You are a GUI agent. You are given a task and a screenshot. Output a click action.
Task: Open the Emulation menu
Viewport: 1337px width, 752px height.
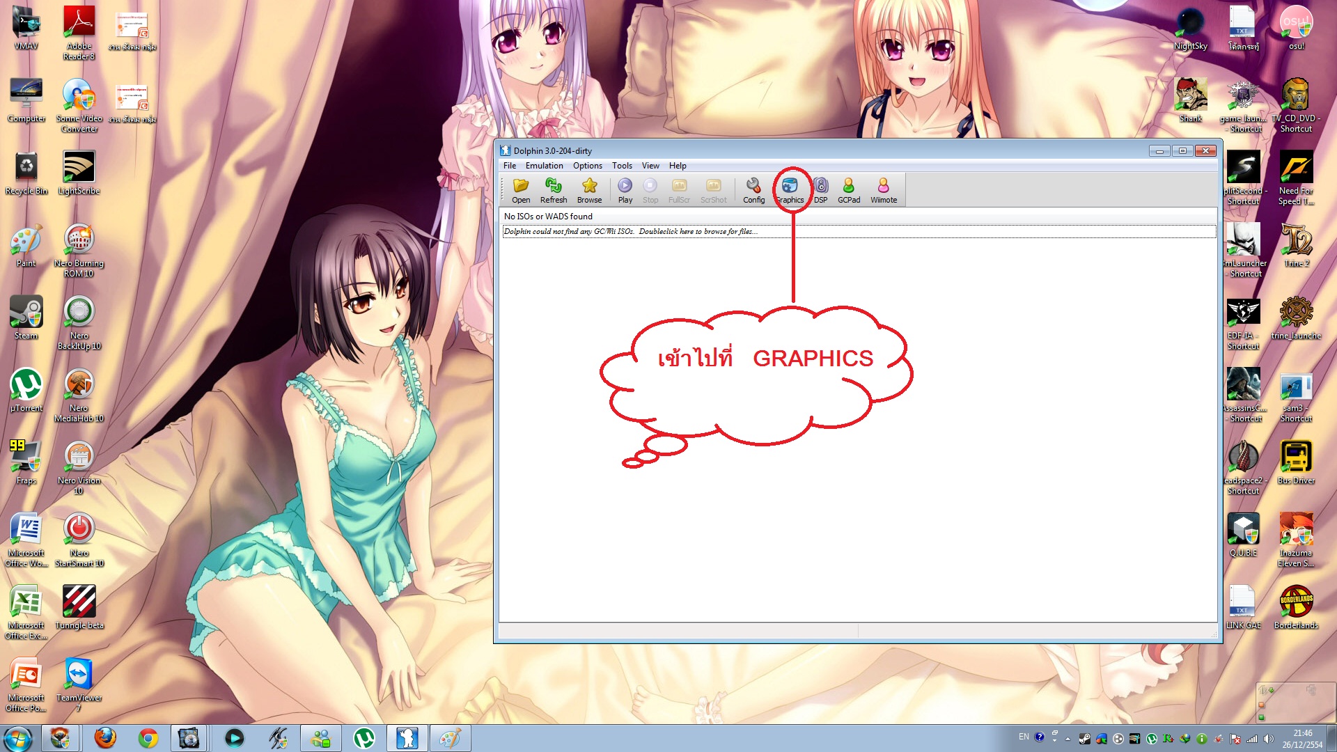pyautogui.click(x=544, y=166)
